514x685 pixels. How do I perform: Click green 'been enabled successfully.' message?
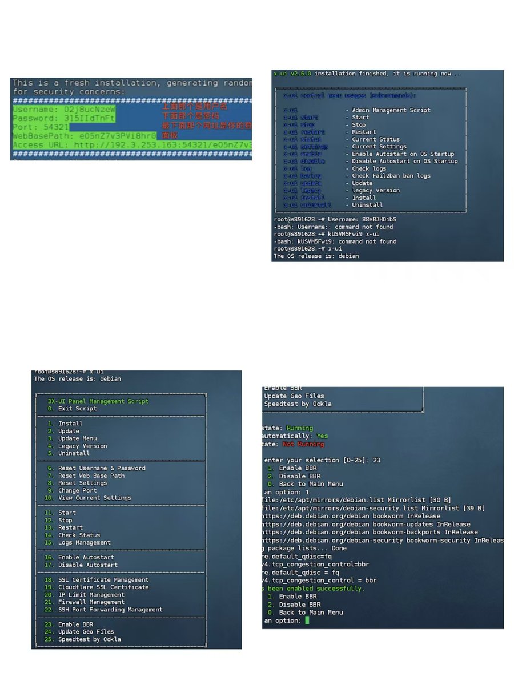[313, 588]
